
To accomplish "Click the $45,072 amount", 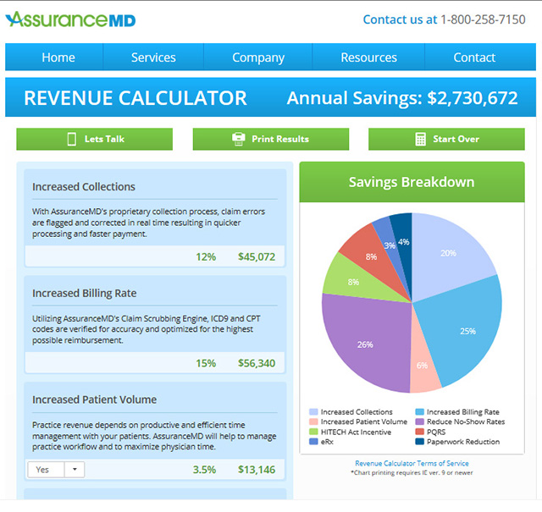I will (257, 256).
